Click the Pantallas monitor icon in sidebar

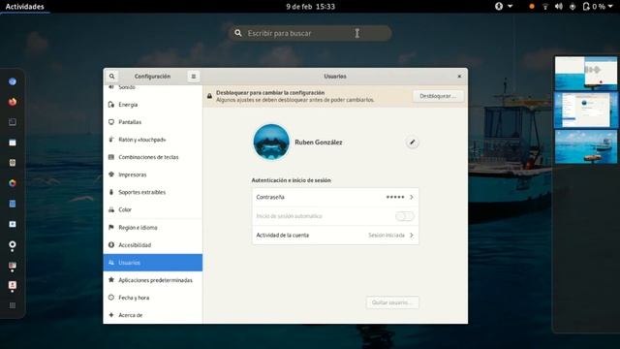(x=111, y=122)
